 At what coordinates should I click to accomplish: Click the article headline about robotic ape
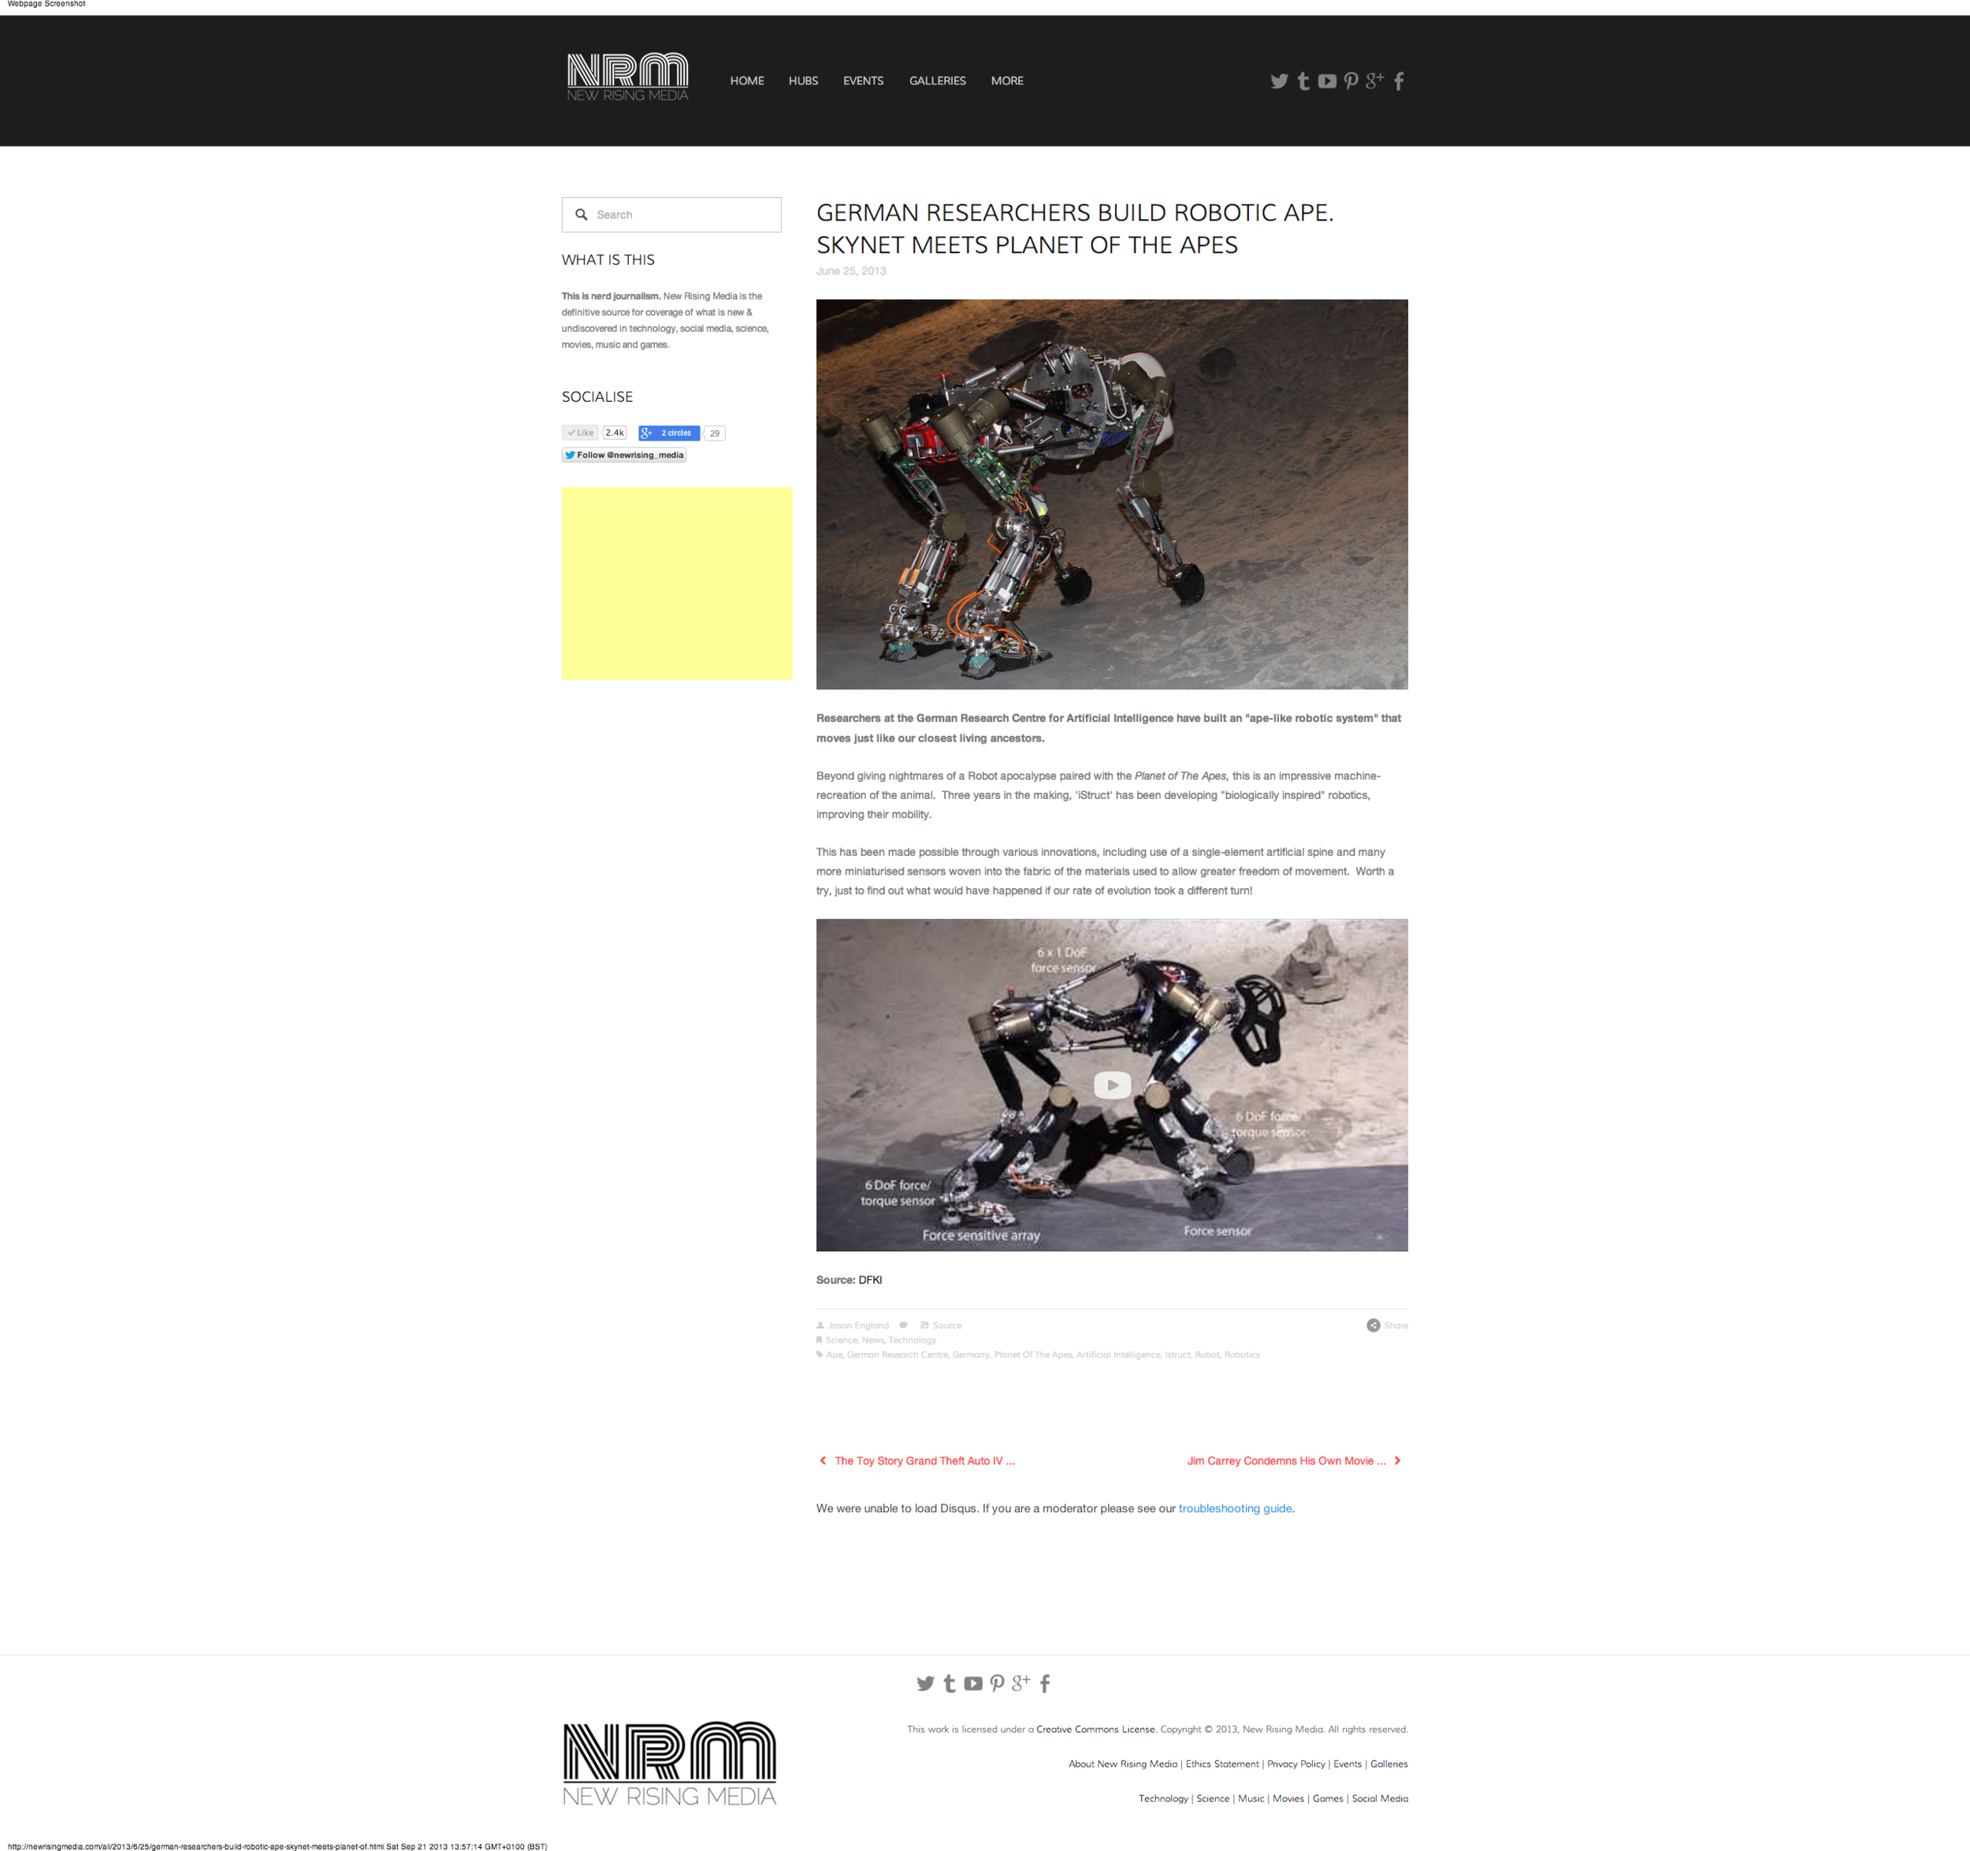[x=1075, y=229]
